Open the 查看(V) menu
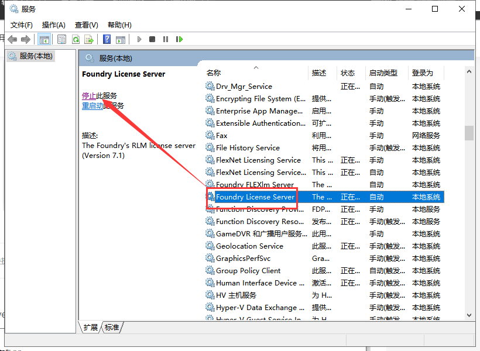The height and width of the screenshot is (351, 480). (x=86, y=25)
